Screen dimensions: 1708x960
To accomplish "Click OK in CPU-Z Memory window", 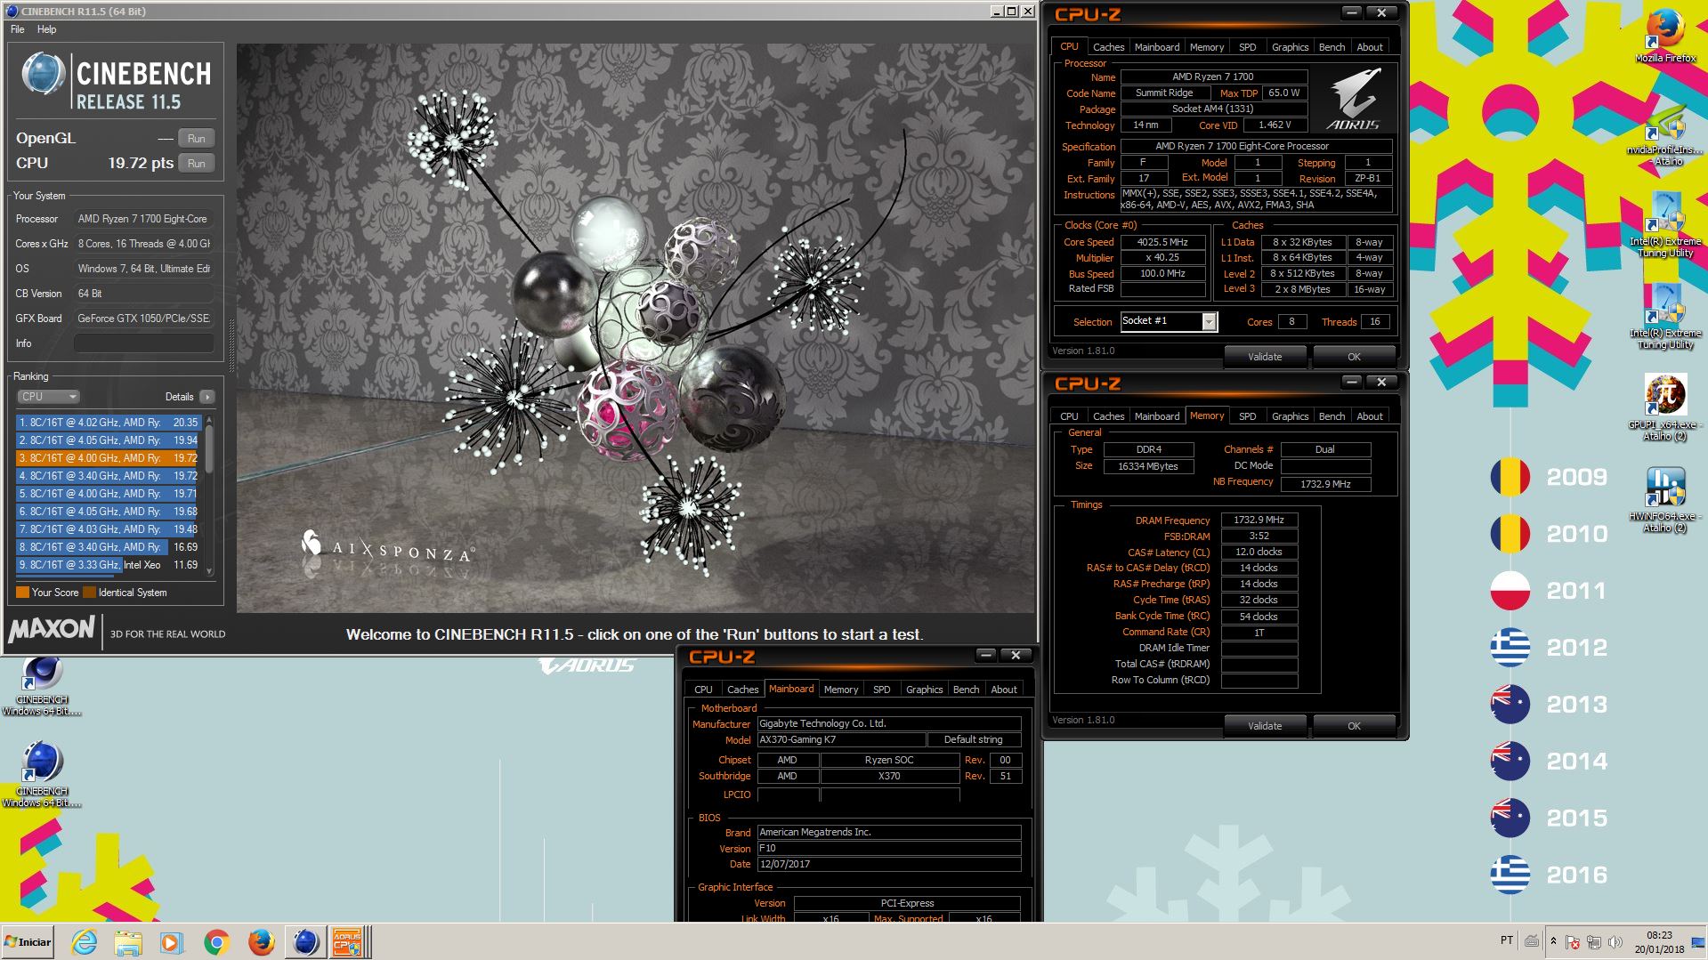I will pos(1354,726).
